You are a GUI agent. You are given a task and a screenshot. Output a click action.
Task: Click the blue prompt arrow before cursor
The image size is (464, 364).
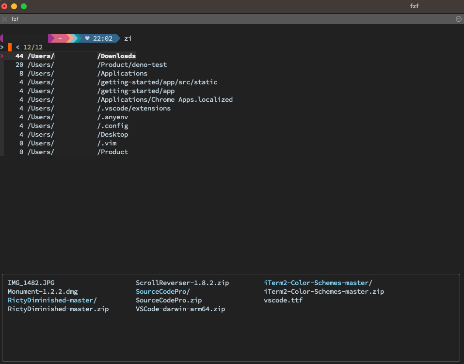pyautogui.click(x=2, y=47)
